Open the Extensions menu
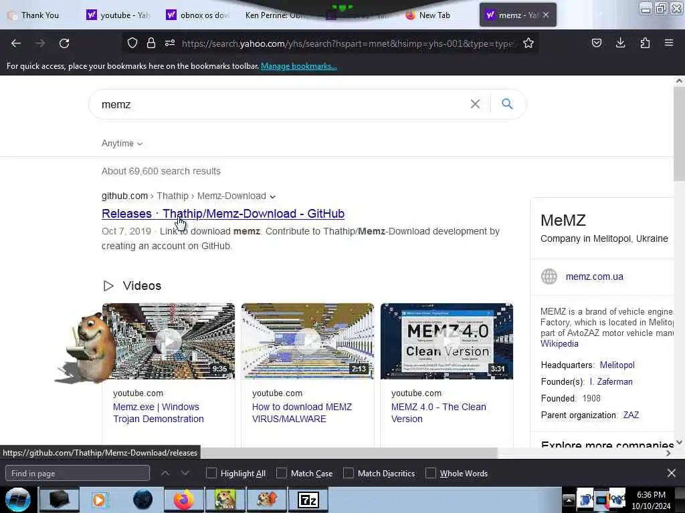The image size is (685, 513). (645, 43)
